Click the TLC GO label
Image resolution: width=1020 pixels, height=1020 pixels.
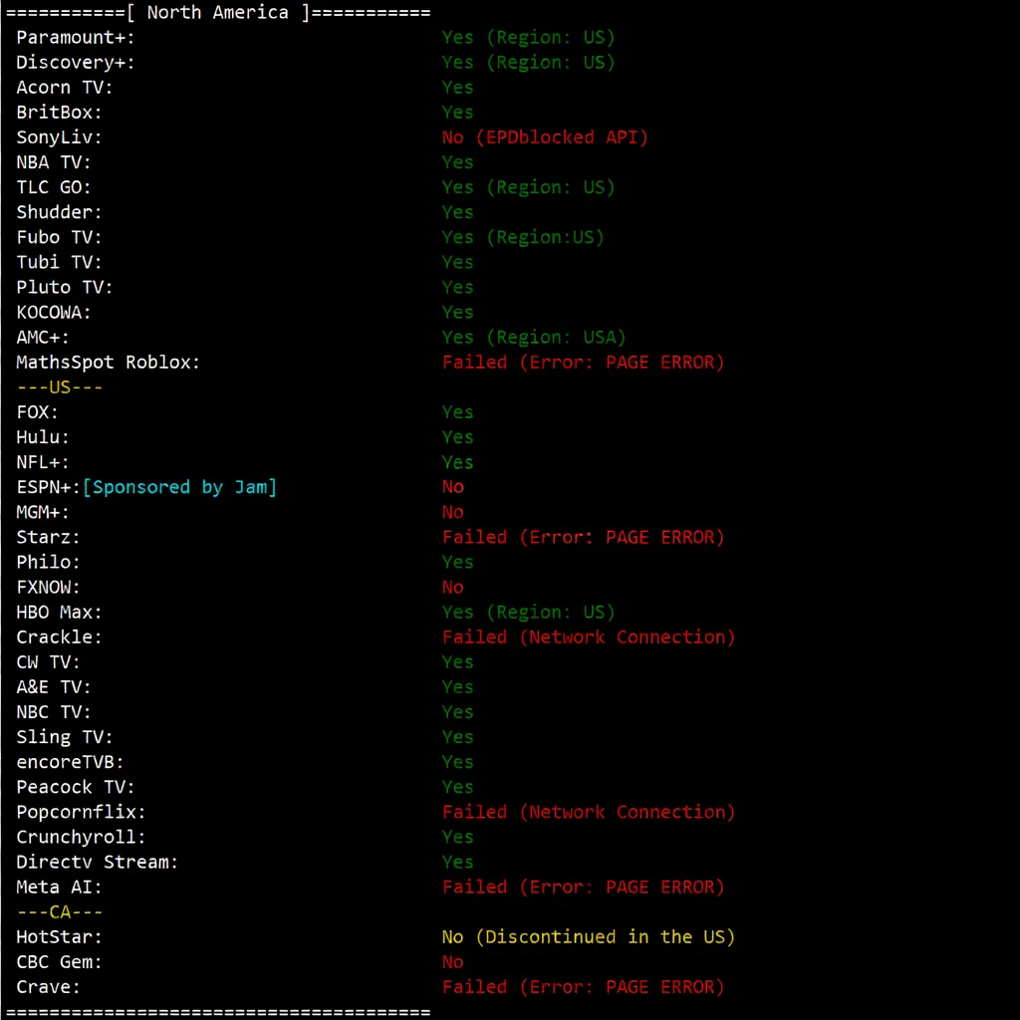[54, 187]
